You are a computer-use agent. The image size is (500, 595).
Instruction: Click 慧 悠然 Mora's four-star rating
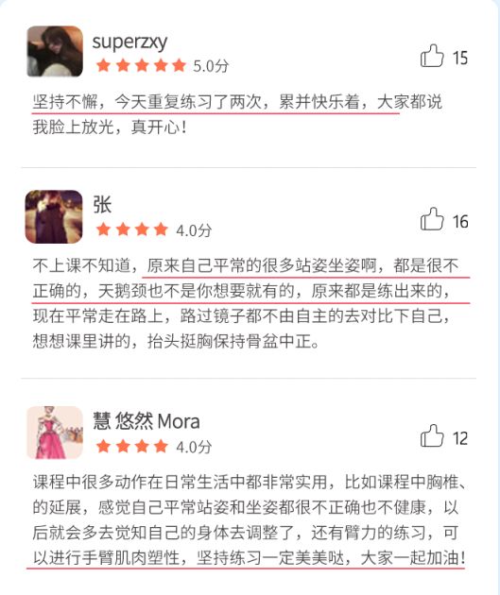tap(131, 446)
